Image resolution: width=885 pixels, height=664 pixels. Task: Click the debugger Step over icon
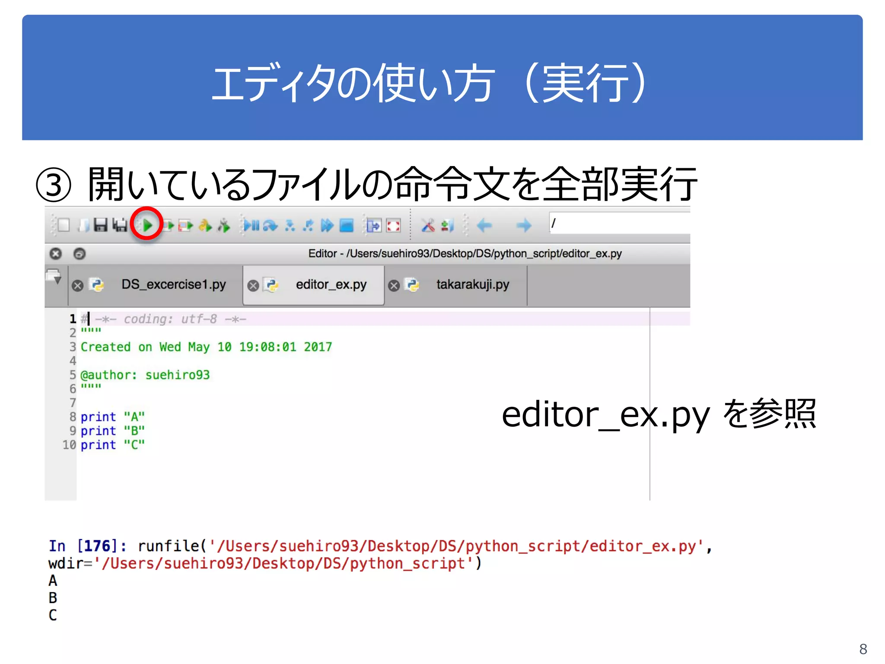tap(271, 225)
